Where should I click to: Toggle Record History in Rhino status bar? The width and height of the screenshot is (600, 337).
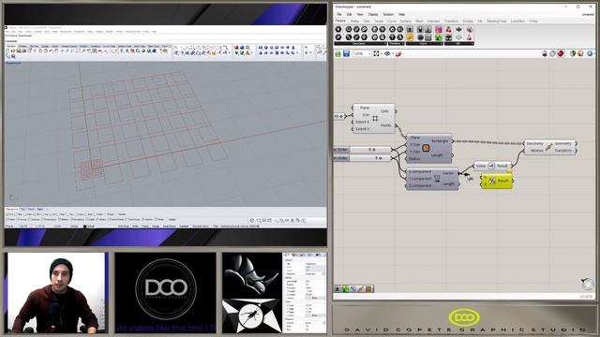tap(201, 227)
